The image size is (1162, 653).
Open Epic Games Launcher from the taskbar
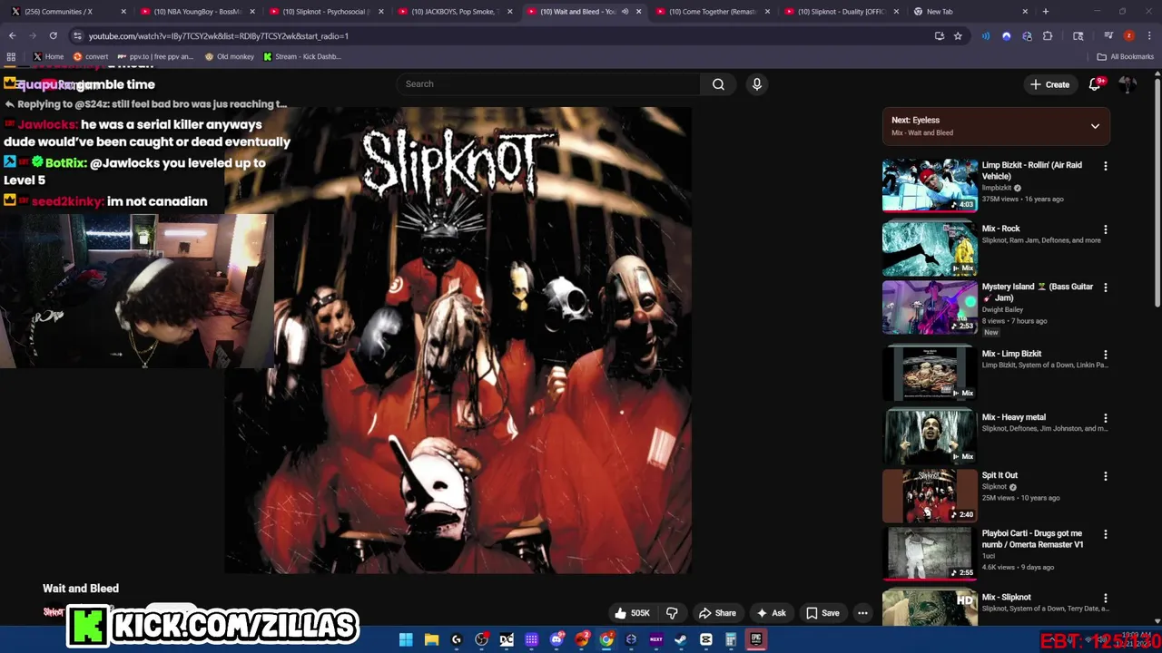coord(755,639)
